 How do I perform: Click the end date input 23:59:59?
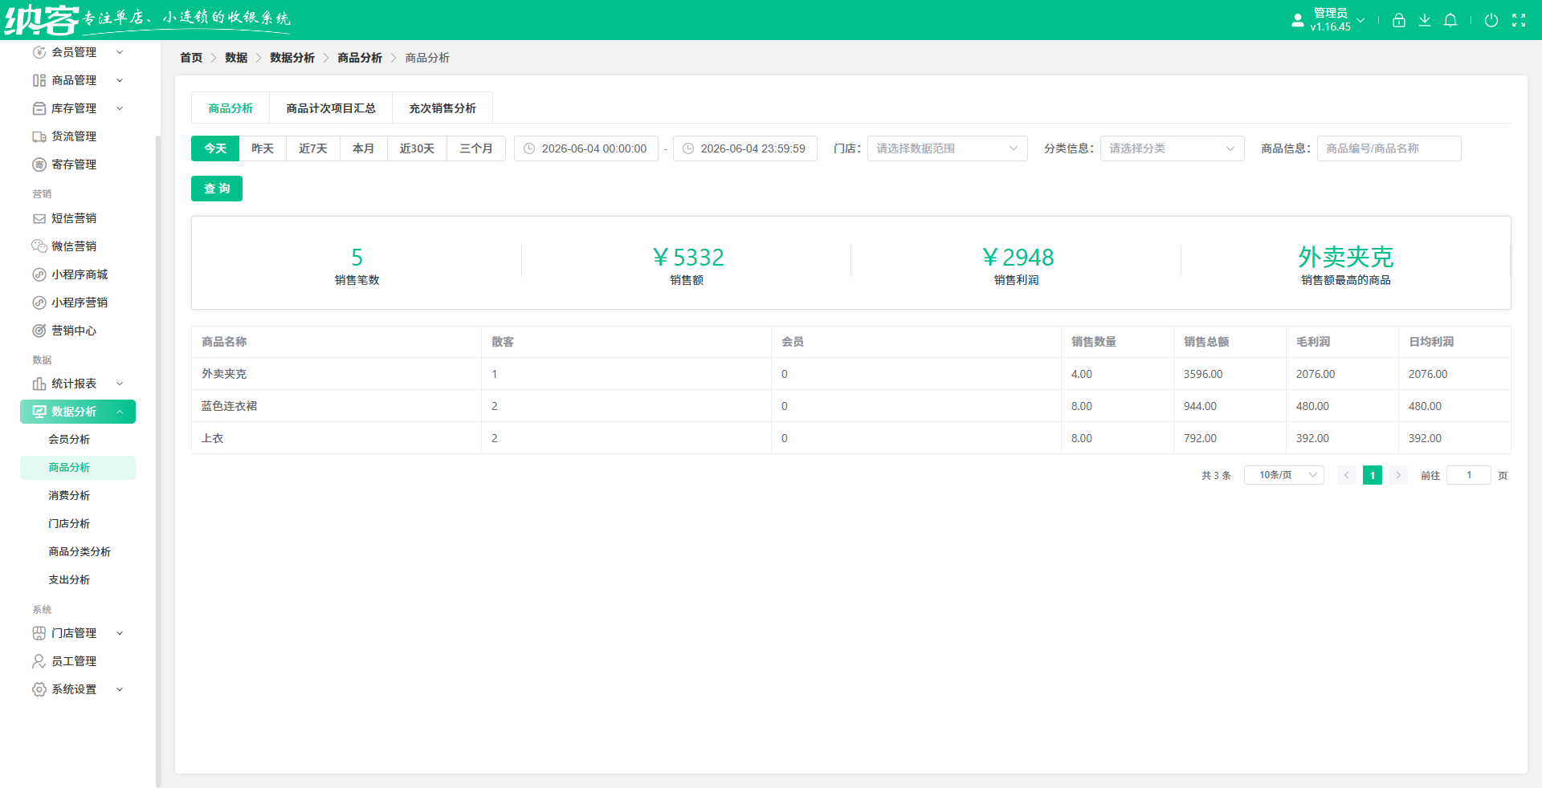(745, 148)
